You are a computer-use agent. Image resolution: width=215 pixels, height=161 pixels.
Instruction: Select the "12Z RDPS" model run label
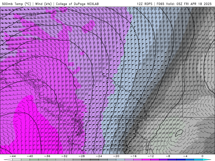(x=145, y=4)
